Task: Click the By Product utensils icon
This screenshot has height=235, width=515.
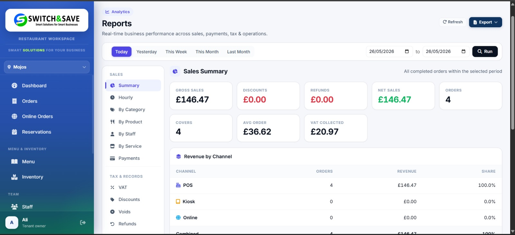Action: pyautogui.click(x=112, y=122)
